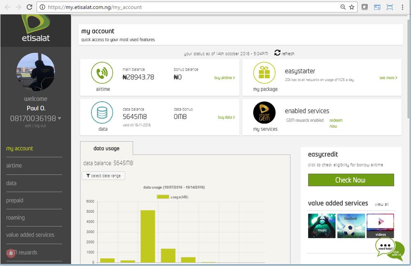Open the football service thumbnail
Image resolution: width=411 pixels, height=266 pixels.
pyautogui.click(x=351, y=226)
